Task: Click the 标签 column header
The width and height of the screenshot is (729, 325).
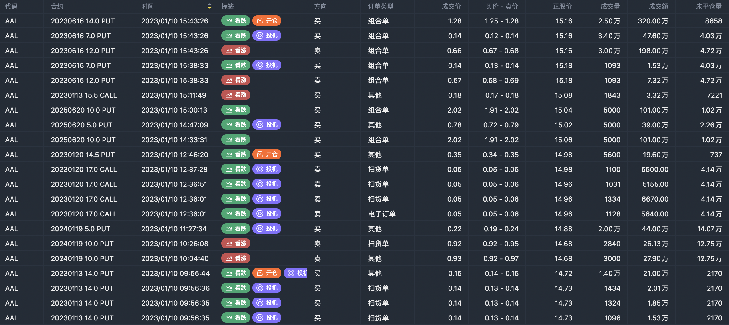Action: pos(228,6)
